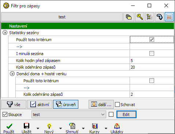Maximize the Filtr pro zápasy window
The image size is (175, 134).
[x=149, y=6]
